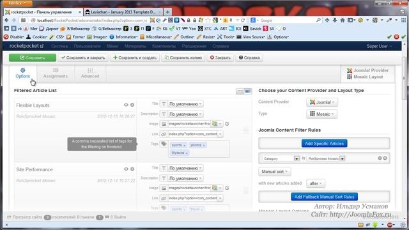Open Content Provider Joomla dropdown

coord(322,102)
